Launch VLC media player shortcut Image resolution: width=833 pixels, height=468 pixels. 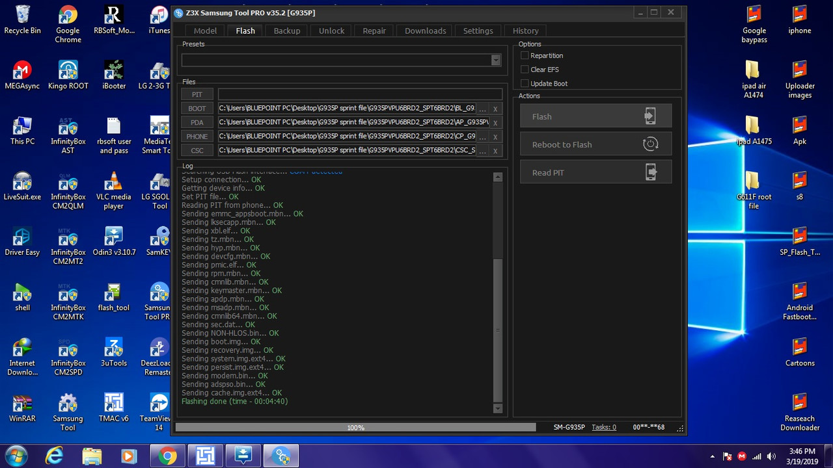114,190
